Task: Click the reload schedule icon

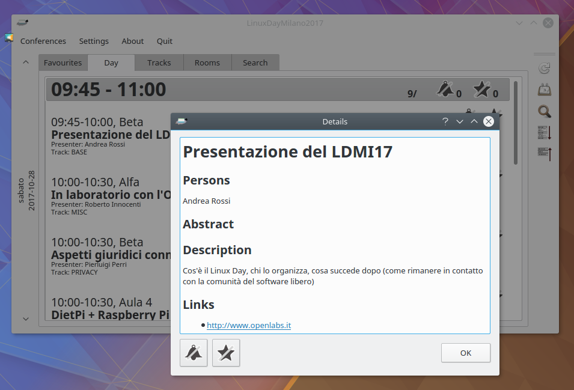Action: (x=545, y=68)
